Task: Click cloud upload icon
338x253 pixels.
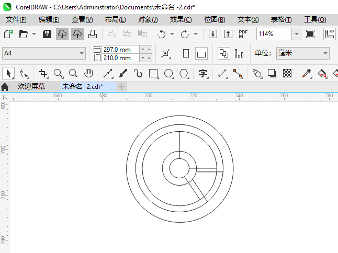Action: click(77, 34)
